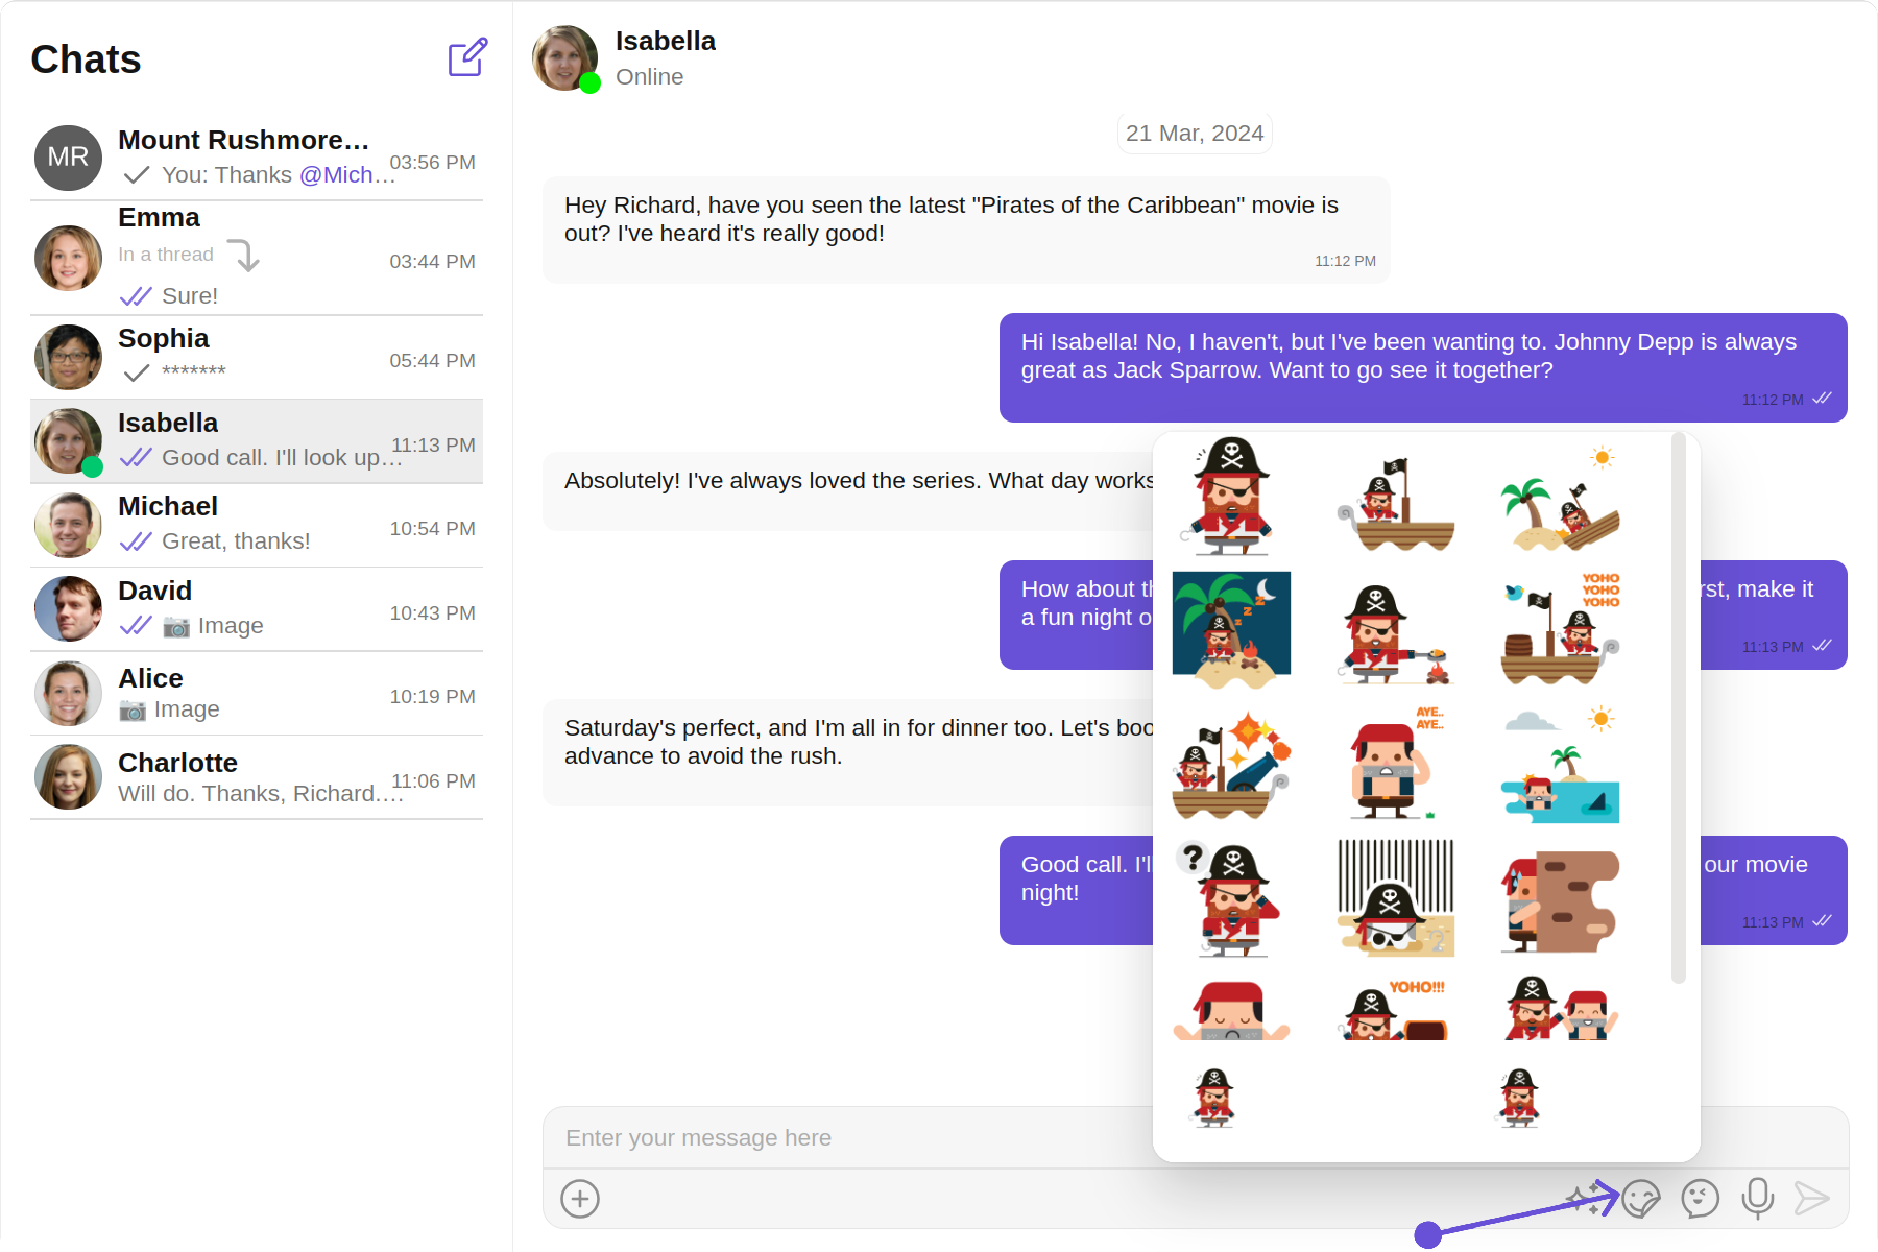Select the cannon firing ship sticker
The image size is (1878, 1252).
1231,763
